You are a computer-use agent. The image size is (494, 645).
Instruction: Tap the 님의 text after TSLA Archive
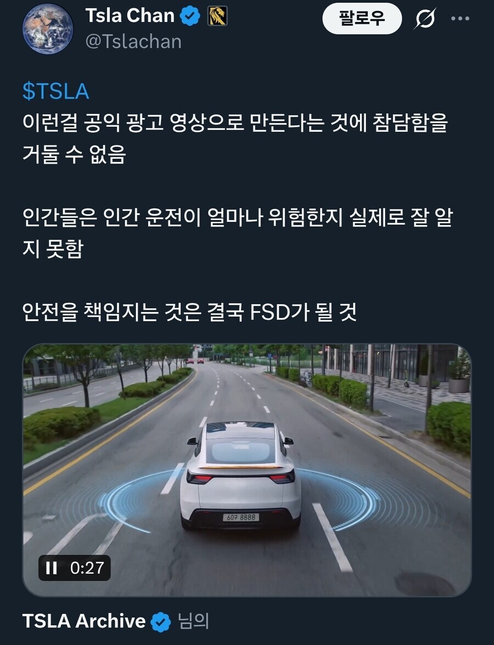(x=193, y=621)
